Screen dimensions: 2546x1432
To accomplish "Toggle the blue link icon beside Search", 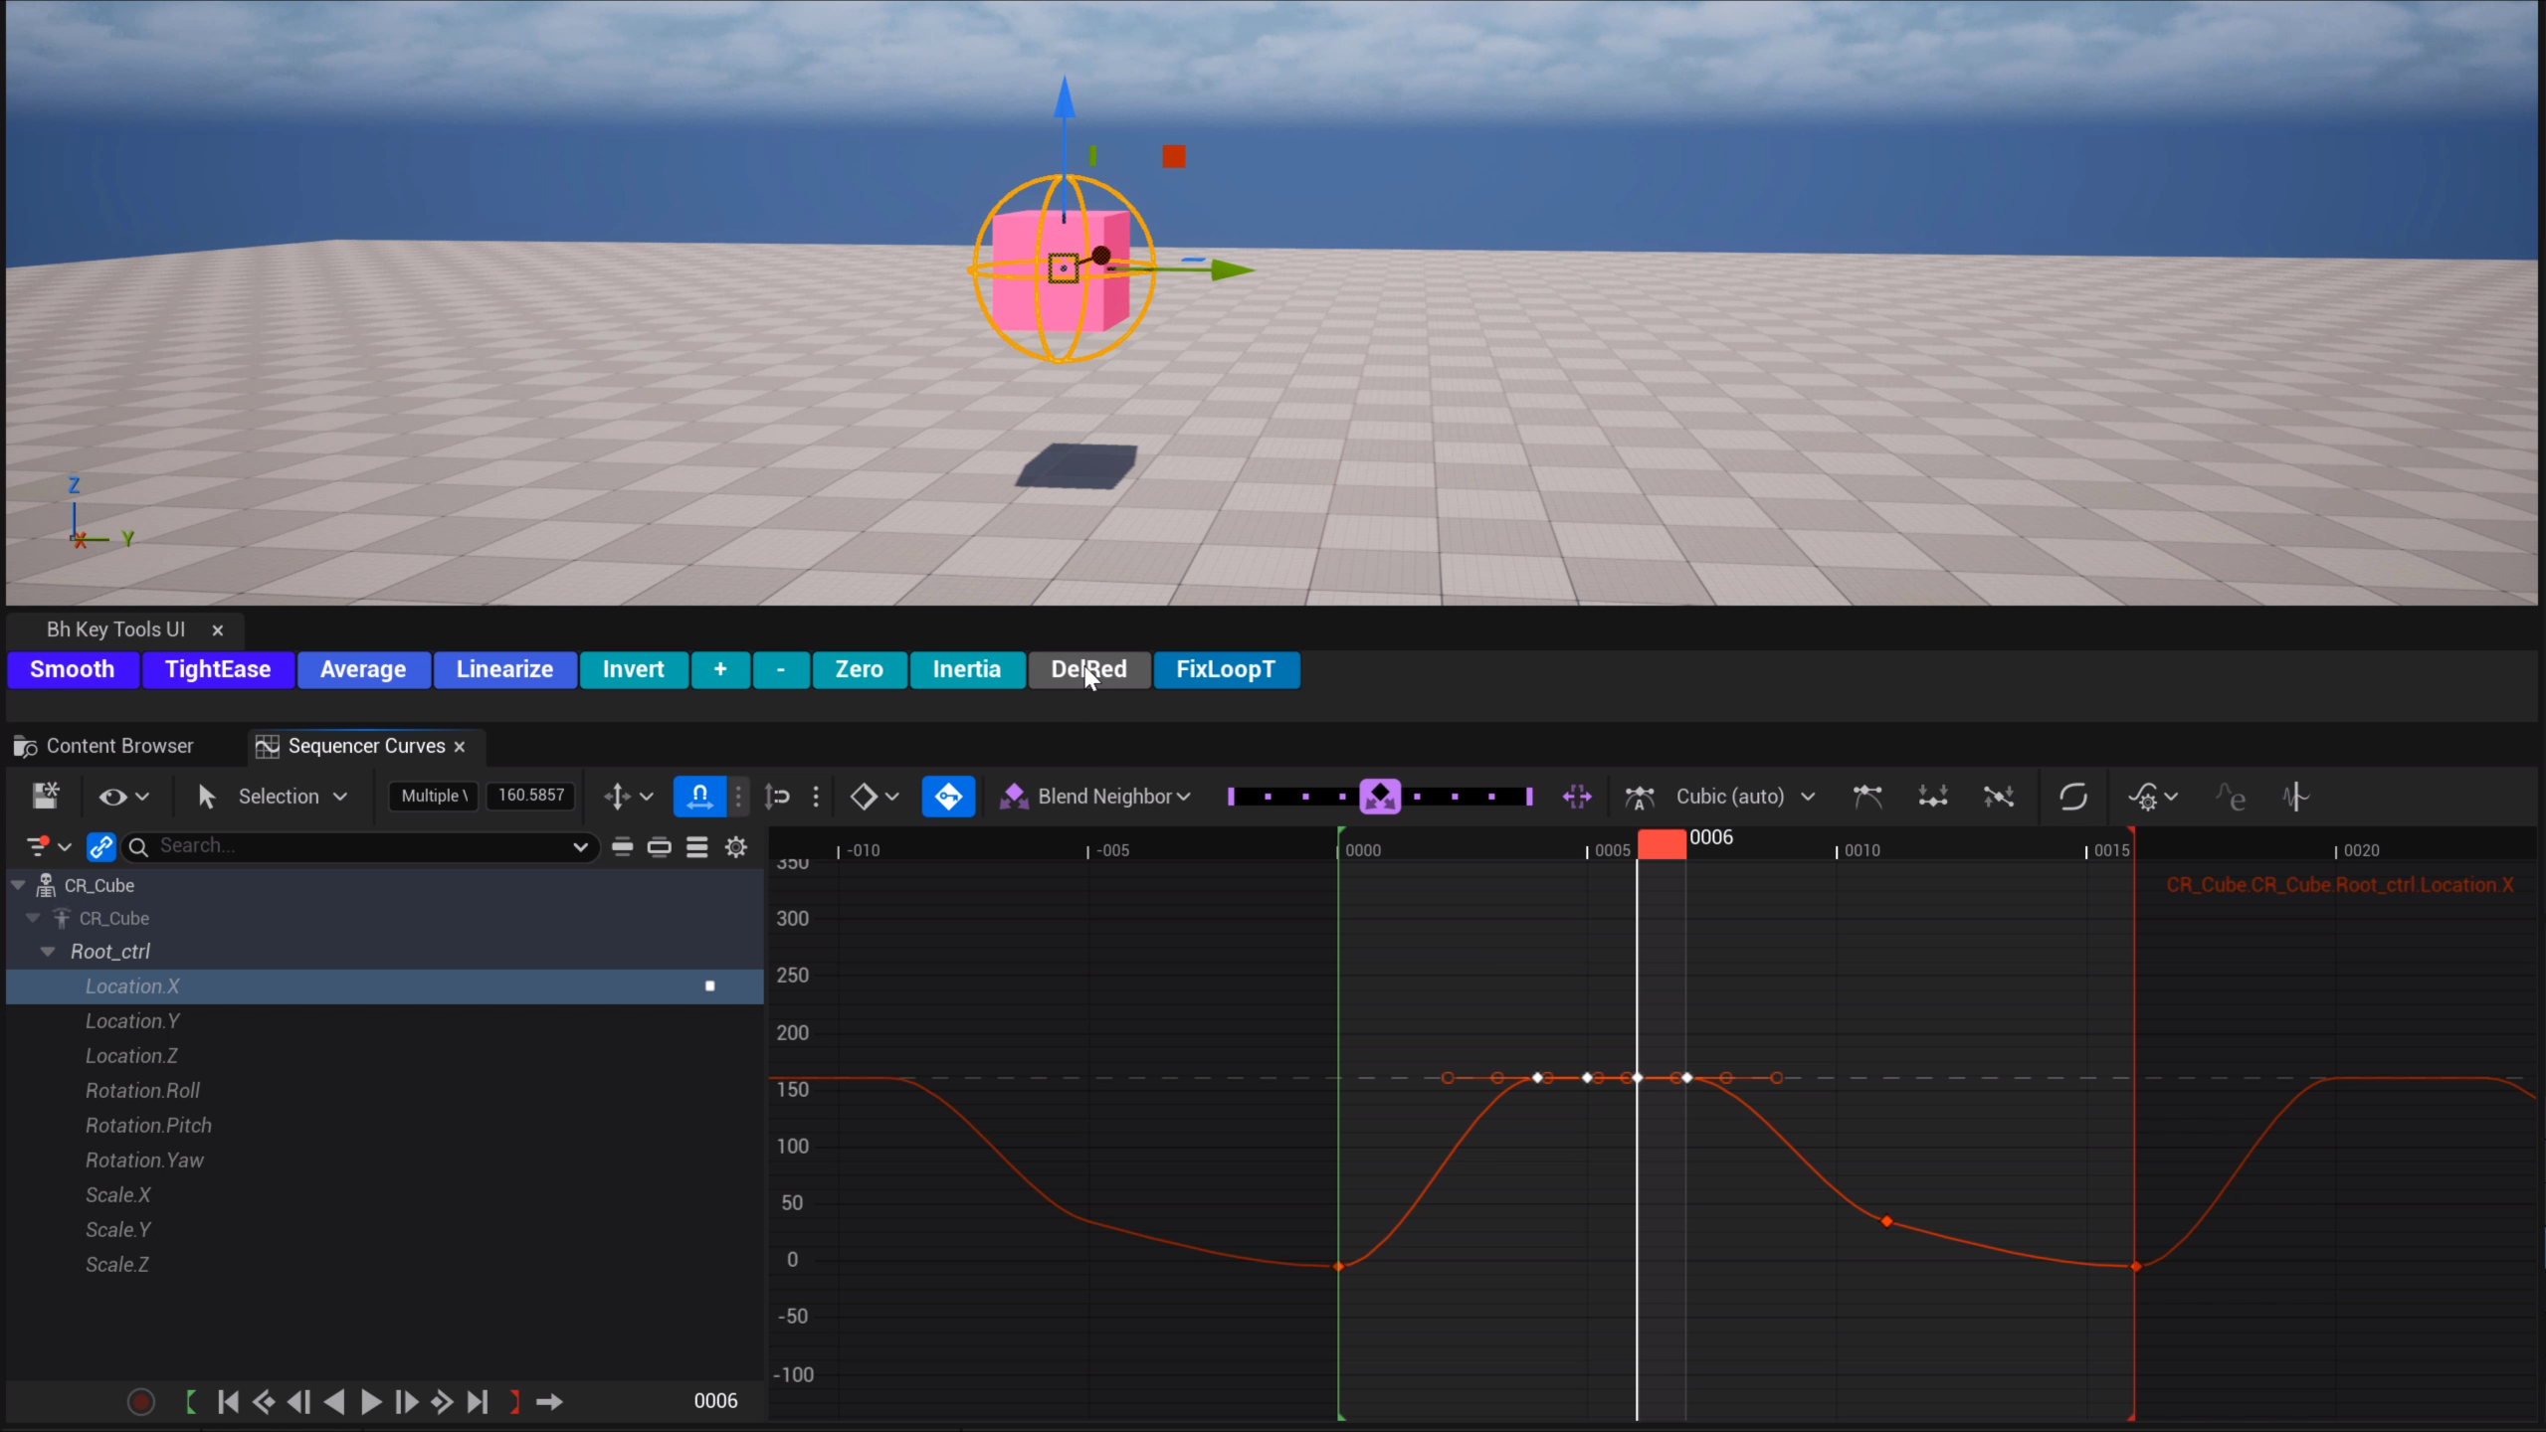I will click(100, 846).
